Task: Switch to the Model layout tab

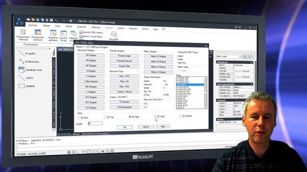Action: tap(76, 134)
